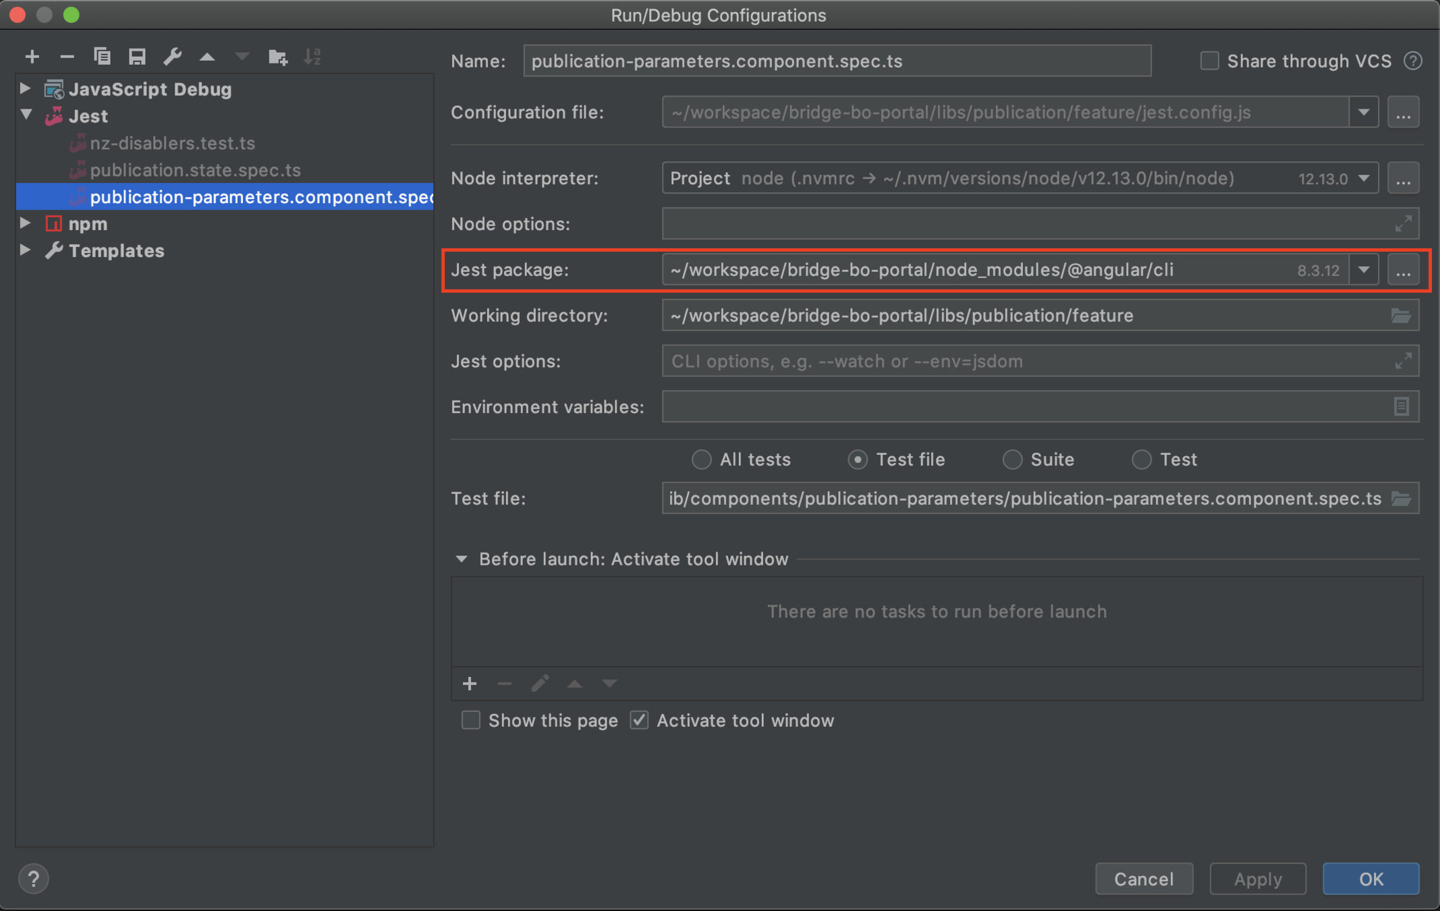
Task: Click the Copy Configuration icon
Action: [102, 57]
